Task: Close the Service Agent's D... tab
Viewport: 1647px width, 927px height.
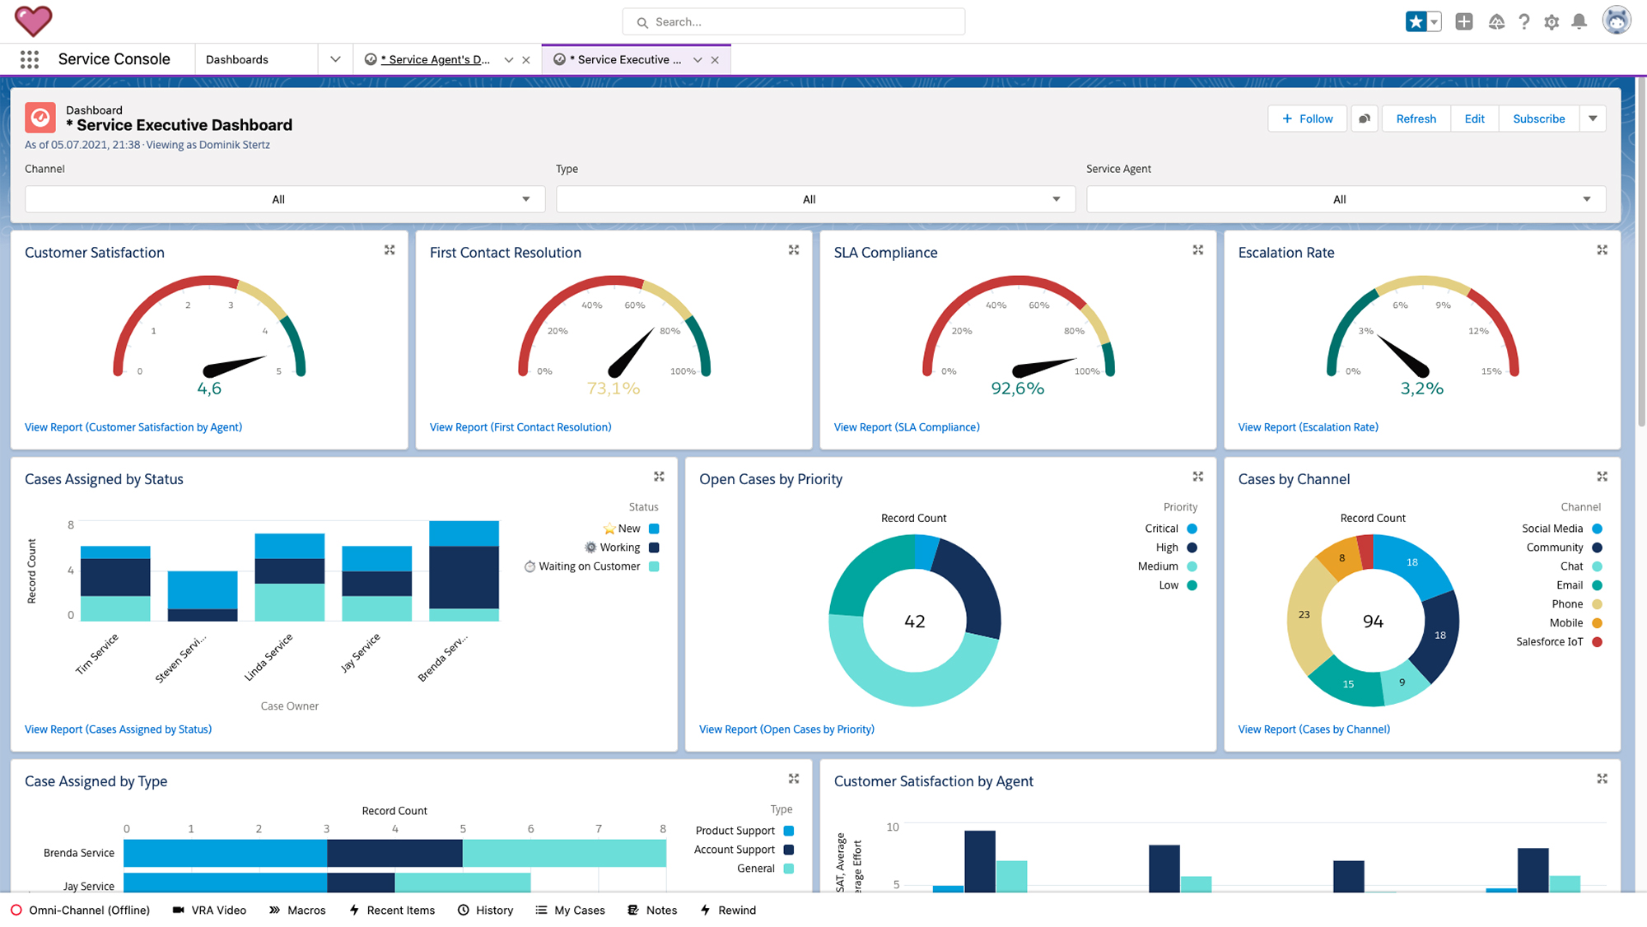Action: pos(526,60)
